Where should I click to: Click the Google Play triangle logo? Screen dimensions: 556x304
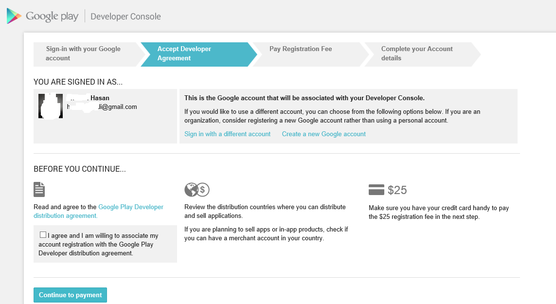[14, 16]
